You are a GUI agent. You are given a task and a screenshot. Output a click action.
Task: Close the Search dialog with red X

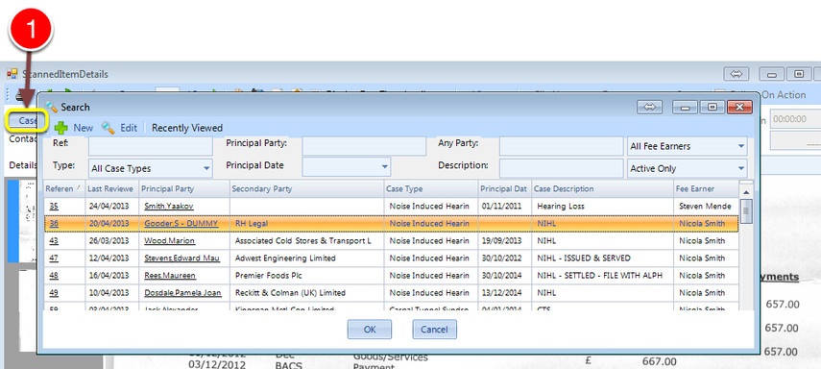pos(739,107)
